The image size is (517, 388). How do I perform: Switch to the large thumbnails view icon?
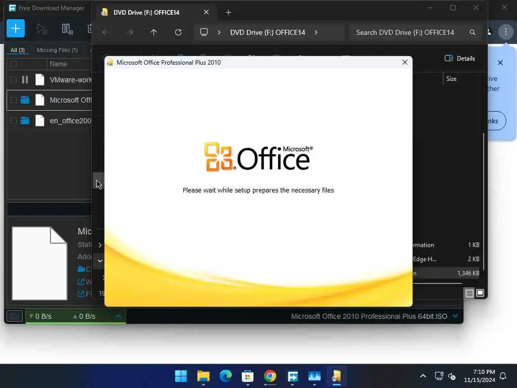pyautogui.click(x=480, y=294)
